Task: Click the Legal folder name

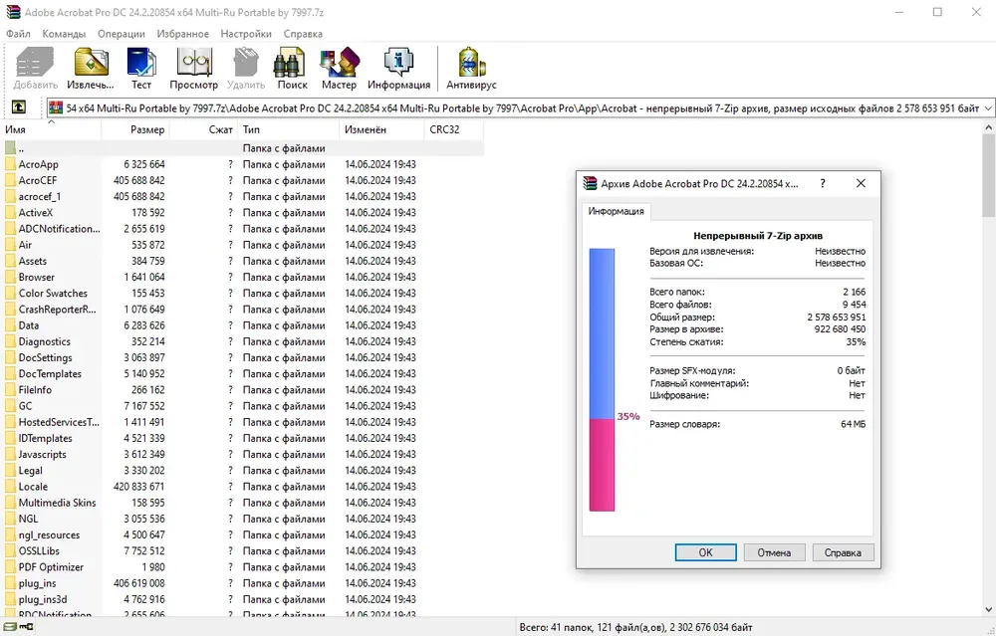Action: click(x=31, y=471)
